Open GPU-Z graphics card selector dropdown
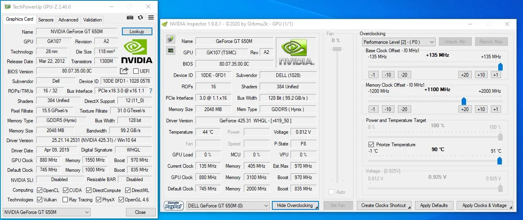The image size is (523, 220). [x=47, y=212]
